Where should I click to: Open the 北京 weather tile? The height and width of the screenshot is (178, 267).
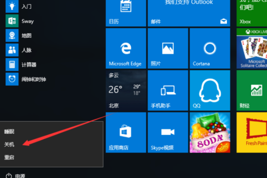(126, 90)
